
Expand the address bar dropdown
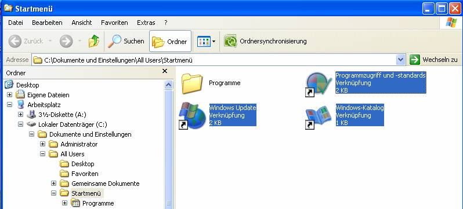[x=400, y=60]
